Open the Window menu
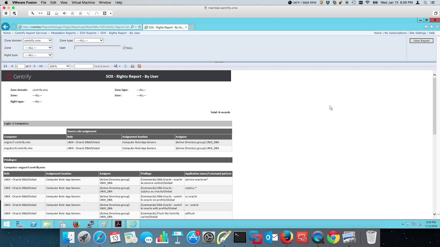 pos(105,2)
